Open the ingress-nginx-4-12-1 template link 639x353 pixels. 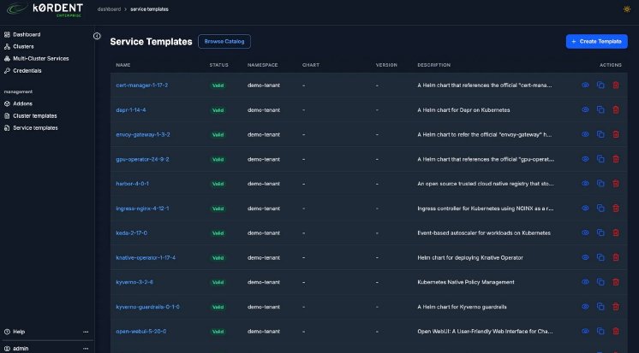click(142, 209)
